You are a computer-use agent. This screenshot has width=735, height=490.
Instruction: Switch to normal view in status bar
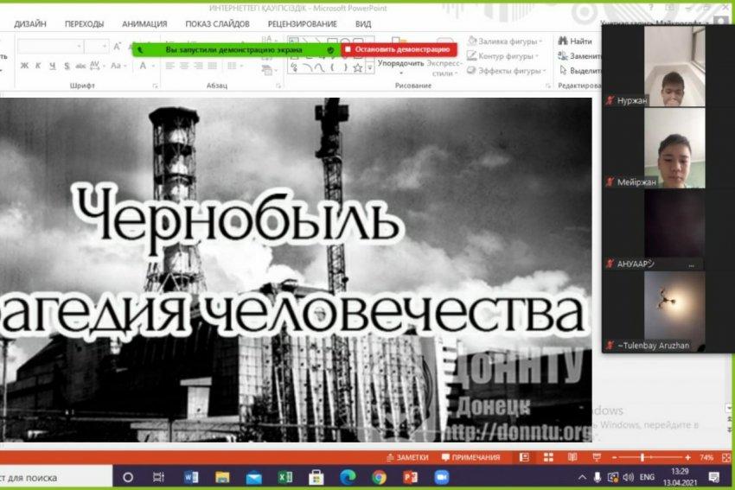click(524, 457)
